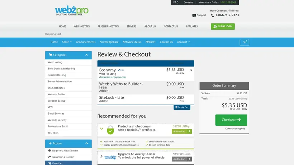Image resolution: width=294 pixels, height=165 pixels.
Task: Click the Support chat icon
Action: (194, 15)
